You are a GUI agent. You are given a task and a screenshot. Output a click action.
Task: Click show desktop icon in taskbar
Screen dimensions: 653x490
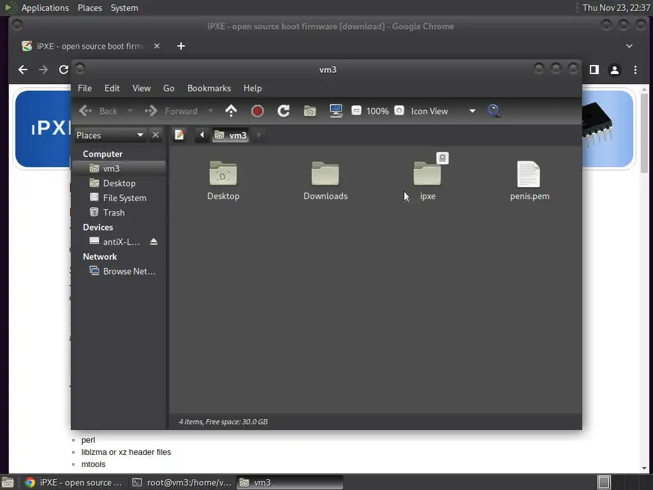8,482
